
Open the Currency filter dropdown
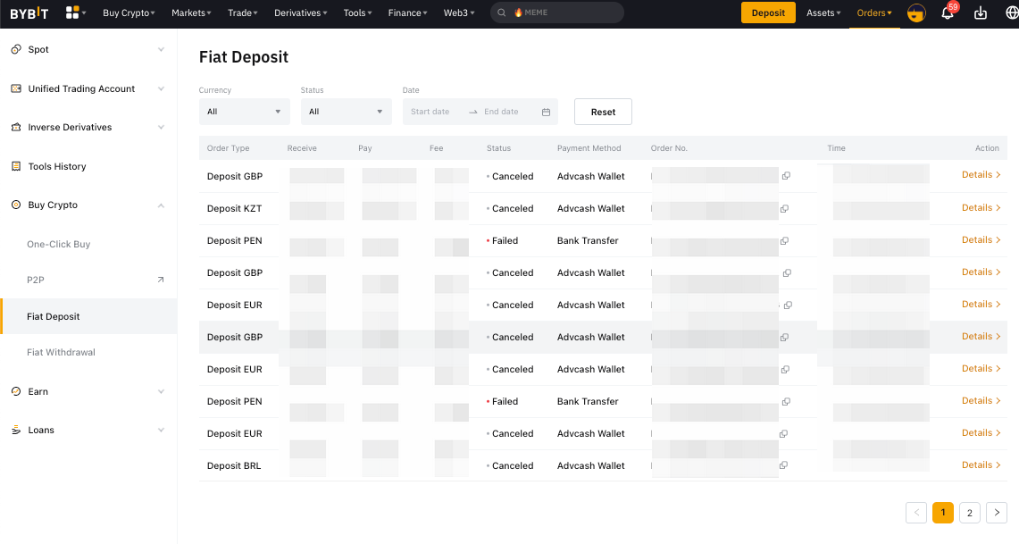244,112
